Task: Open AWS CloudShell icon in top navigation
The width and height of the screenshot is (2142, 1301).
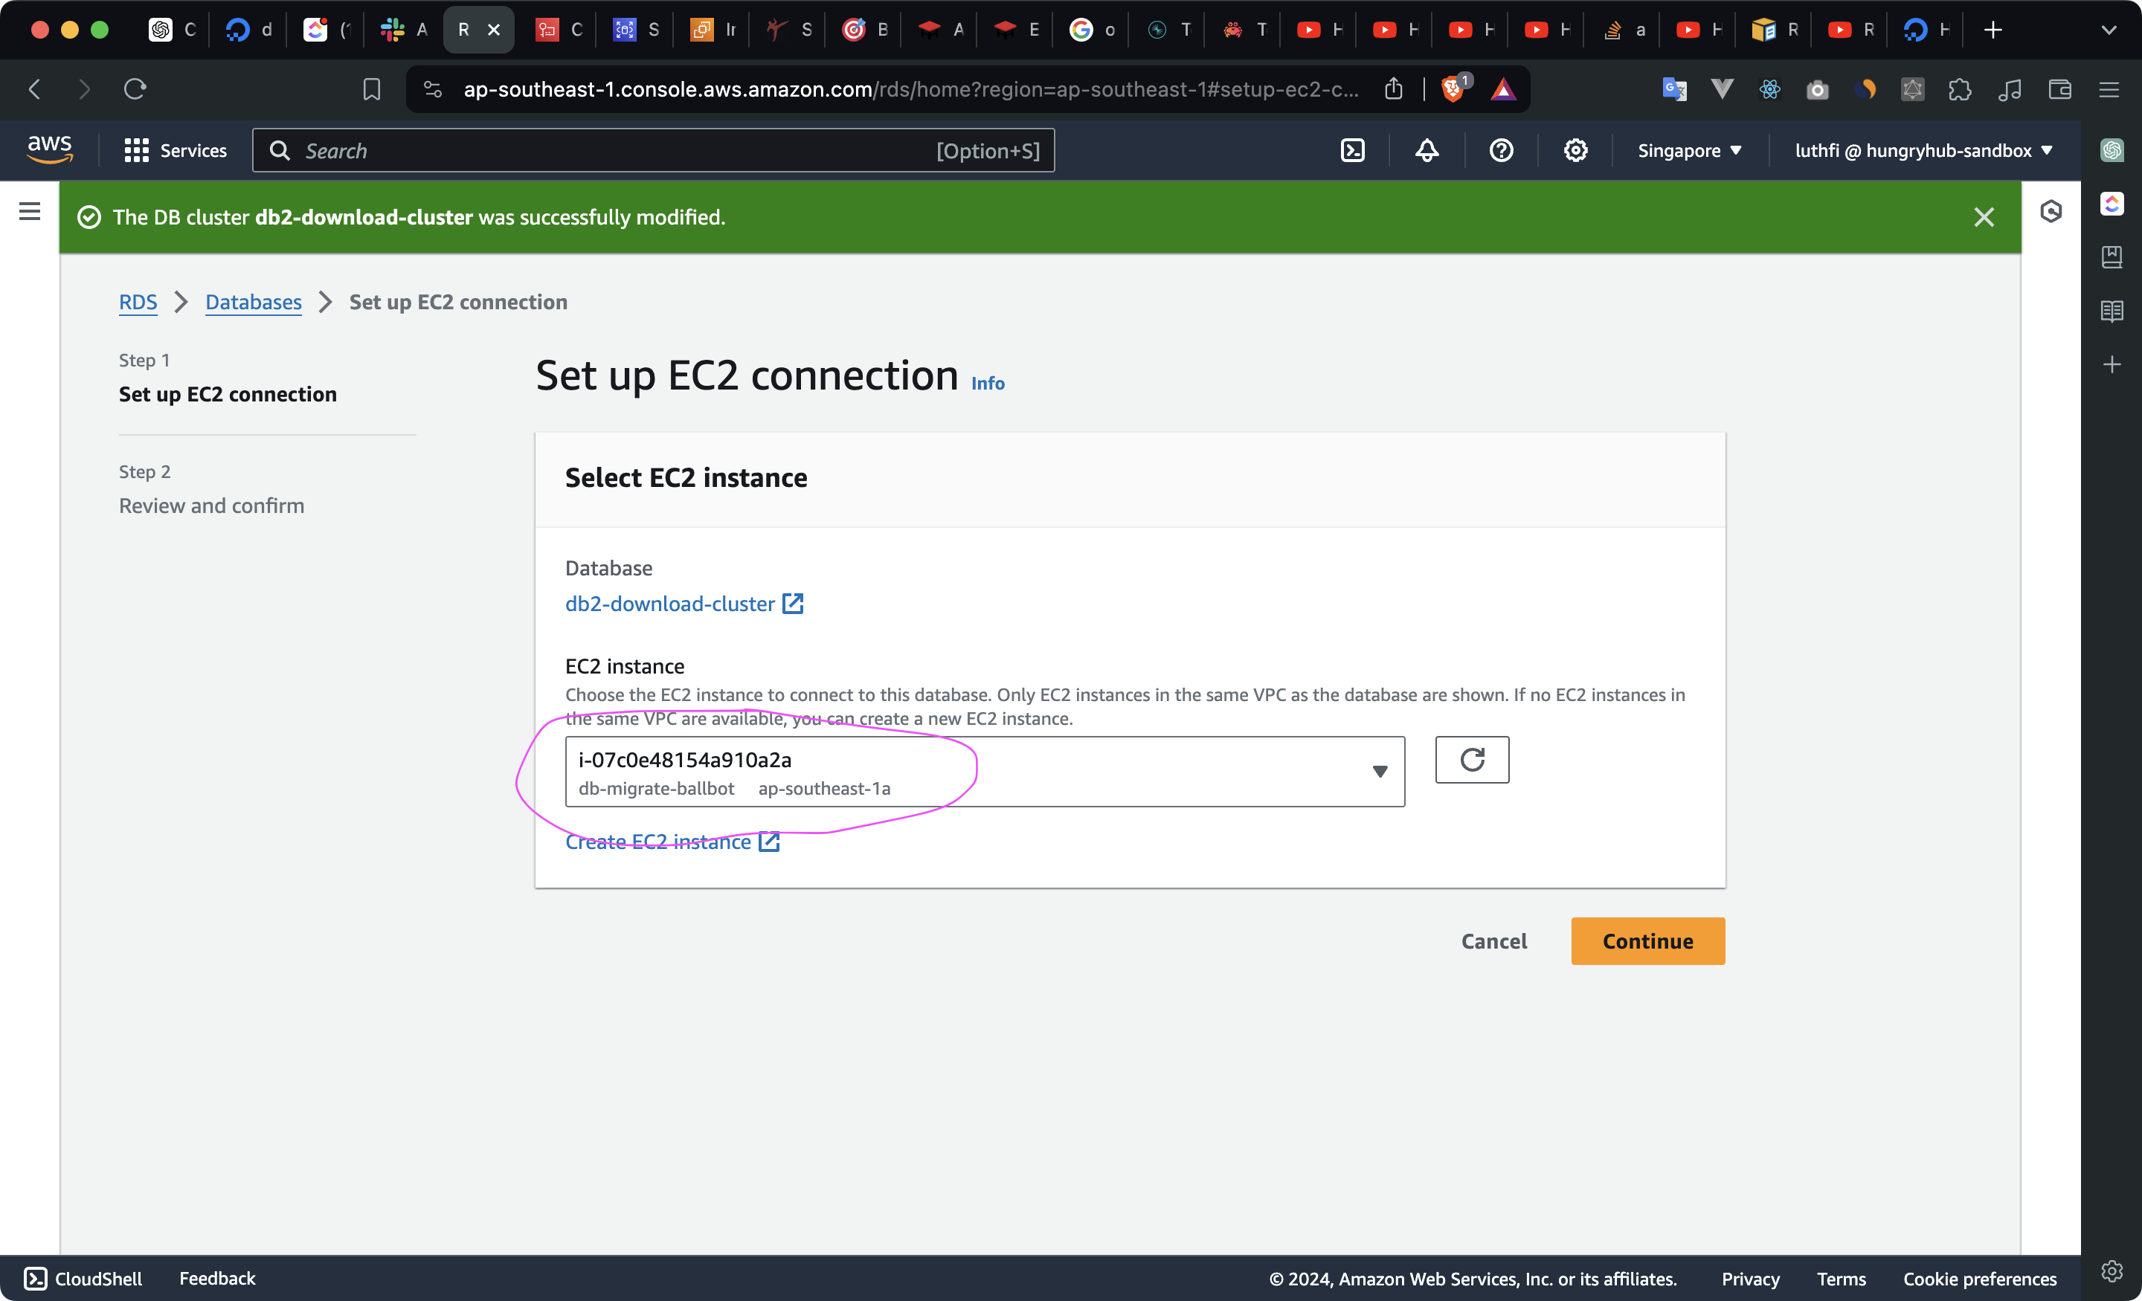Action: (1352, 150)
